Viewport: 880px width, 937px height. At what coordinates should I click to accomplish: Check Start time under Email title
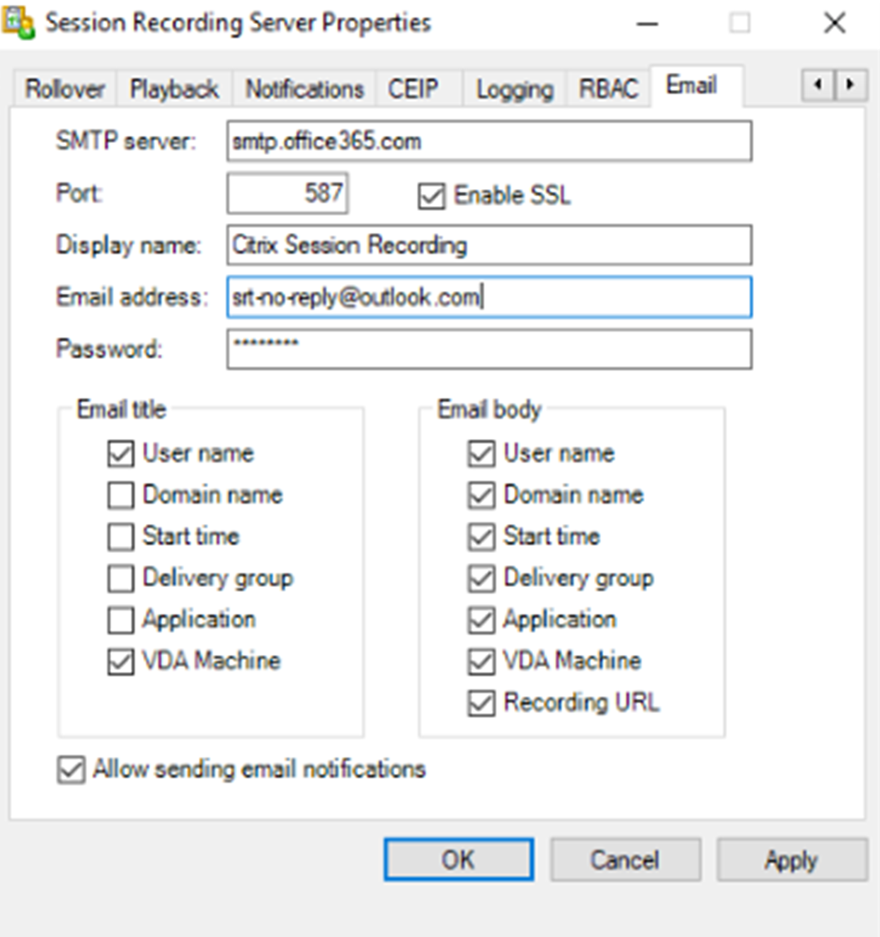pyautogui.click(x=121, y=537)
